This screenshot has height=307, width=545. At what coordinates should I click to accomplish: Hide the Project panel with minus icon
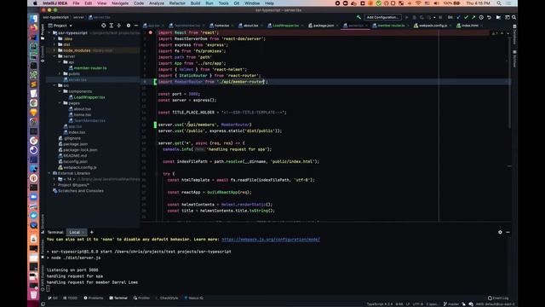tap(136, 26)
